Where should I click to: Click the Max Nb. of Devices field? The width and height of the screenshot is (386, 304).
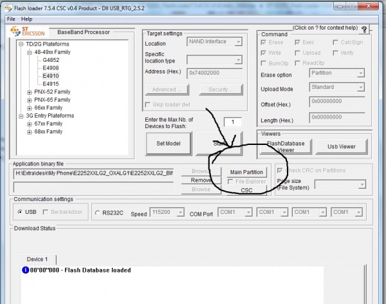233,122
